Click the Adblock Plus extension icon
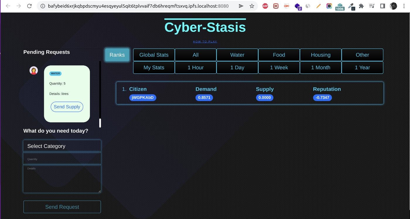Screen dimensions: 410x219 pos(265,6)
